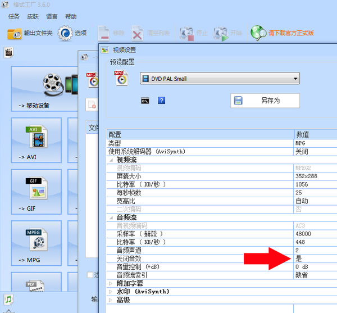Click the 另存为 save as button
This screenshot has width=337, height=313.
[265, 101]
